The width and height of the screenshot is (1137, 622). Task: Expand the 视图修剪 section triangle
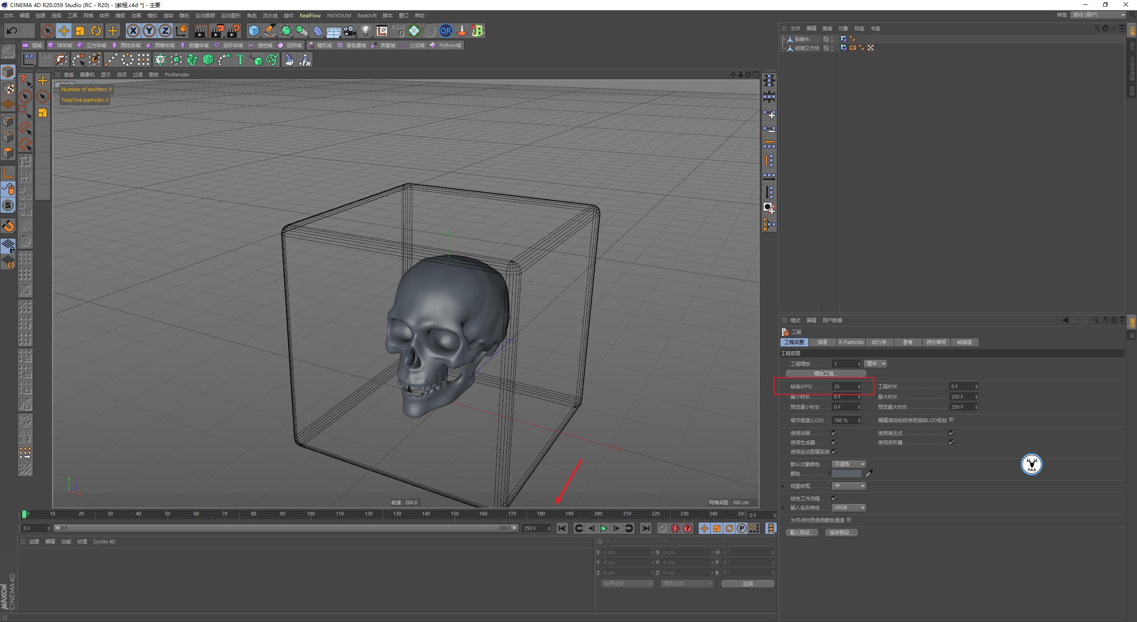[x=783, y=486]
